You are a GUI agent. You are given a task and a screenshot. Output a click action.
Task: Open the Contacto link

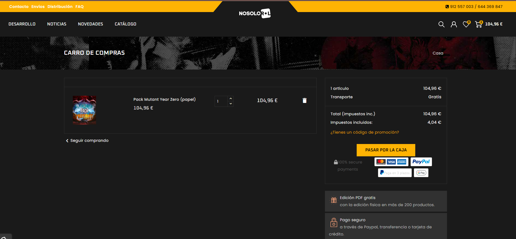(19, 7)
